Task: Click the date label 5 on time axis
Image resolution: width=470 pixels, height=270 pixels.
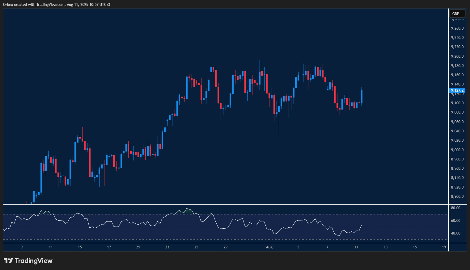Action: click(x=298, y=247)
